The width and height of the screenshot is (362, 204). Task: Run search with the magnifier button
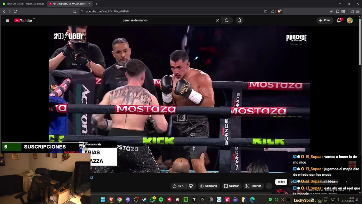[x=227, y=20]
